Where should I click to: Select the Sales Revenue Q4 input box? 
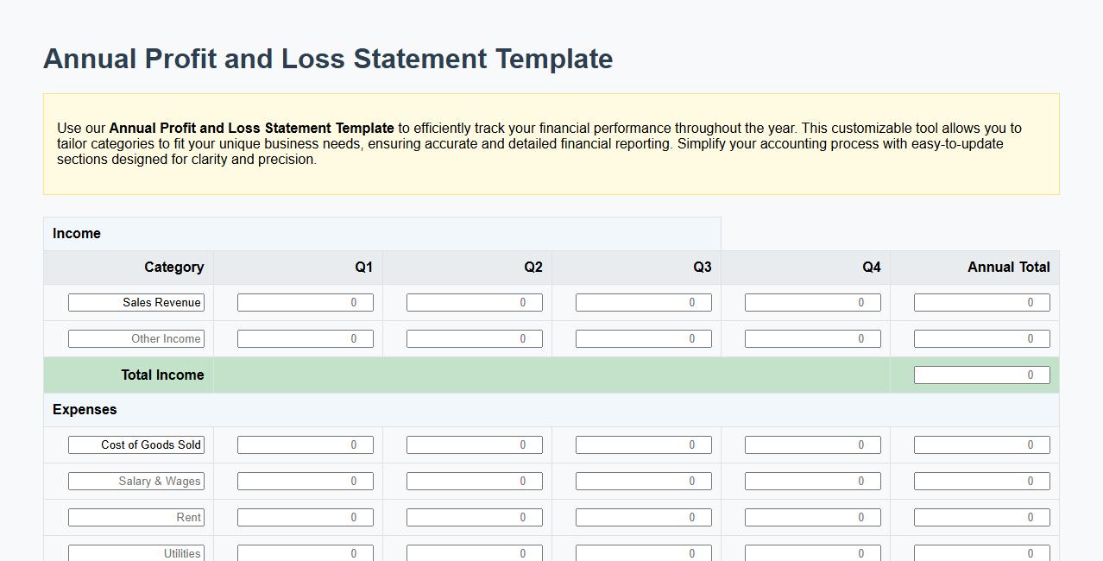812,302
